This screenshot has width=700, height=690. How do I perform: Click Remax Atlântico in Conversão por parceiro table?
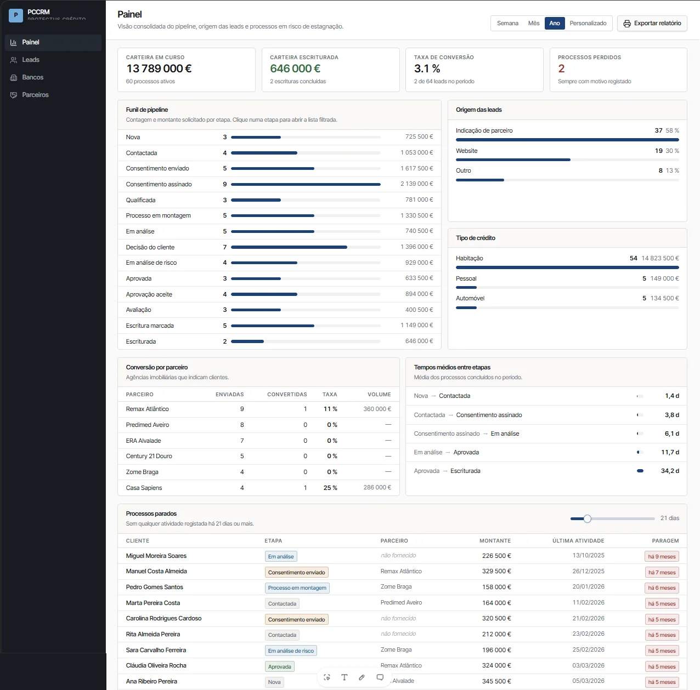(147, 409)
